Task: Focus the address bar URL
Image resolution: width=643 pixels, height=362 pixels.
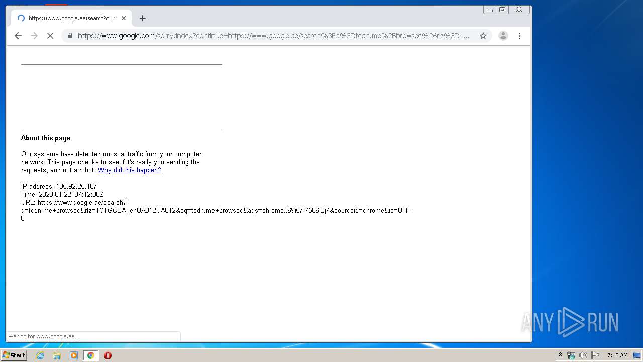Action: point(274,36)
